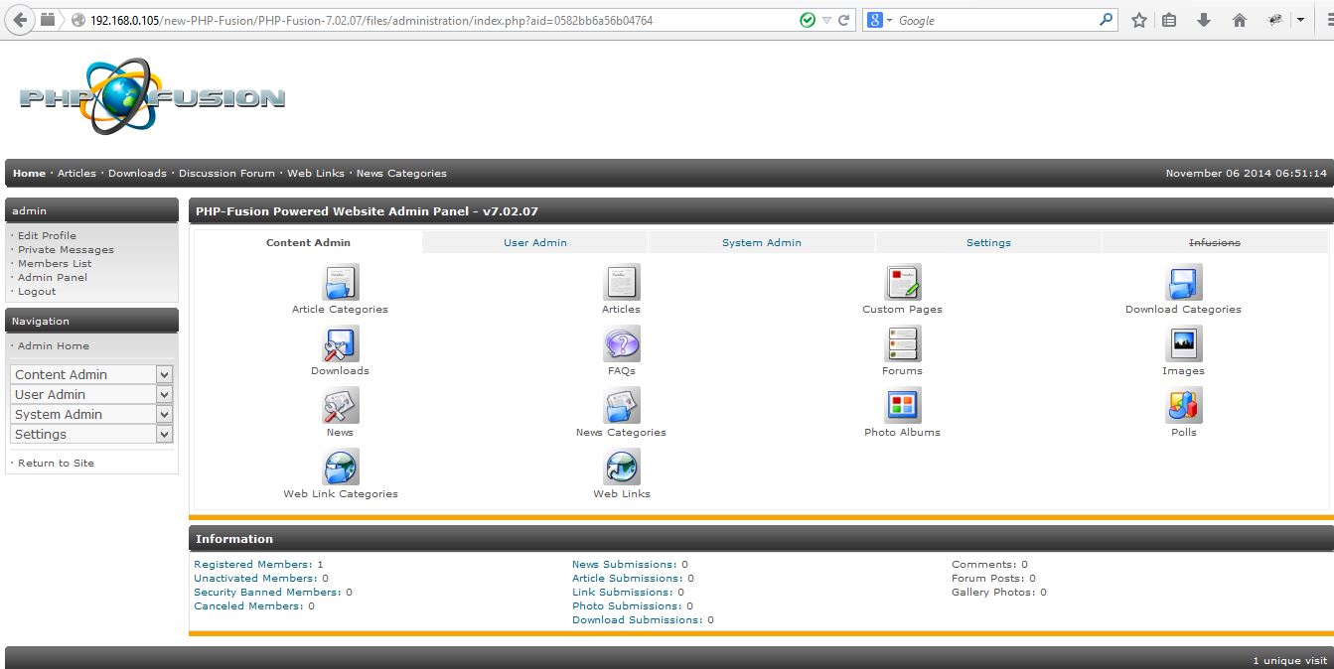Viewport: 1334px width, 669px height.
Task: Open the URL bar history dropdown arrow
Action: tap(826, 20)
